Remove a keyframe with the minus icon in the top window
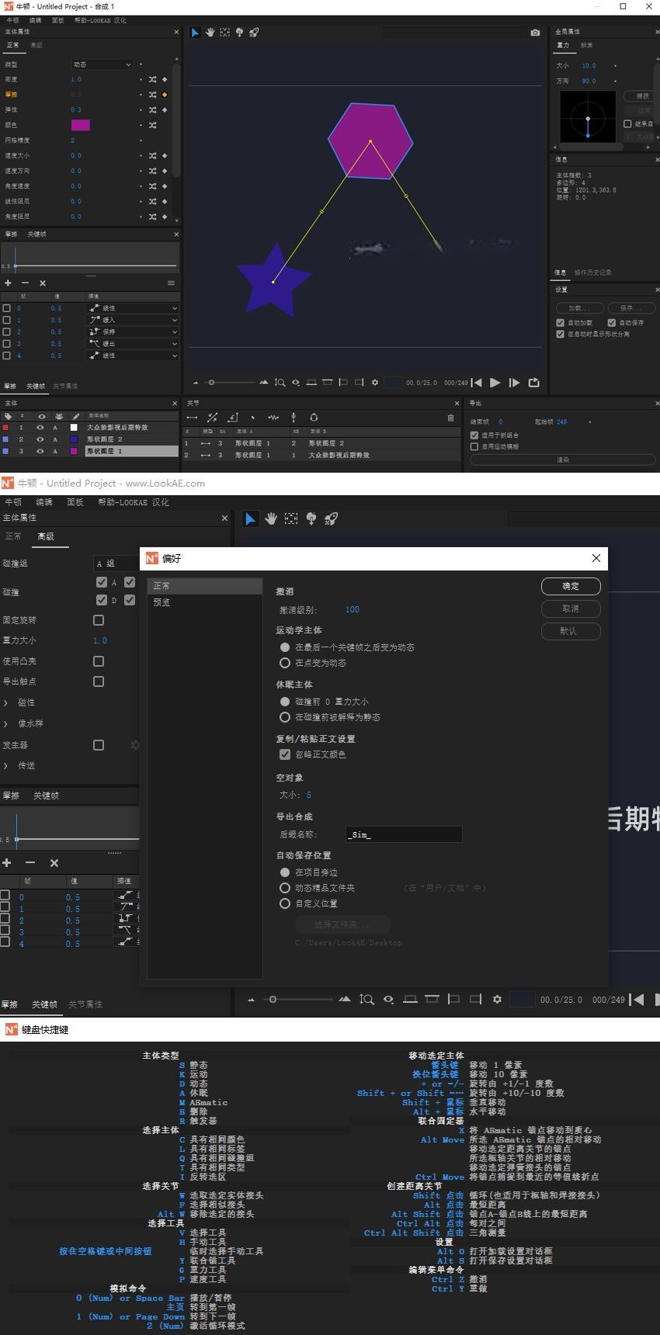This screenshot has width=660, height=1335. [x=25, y=283]
